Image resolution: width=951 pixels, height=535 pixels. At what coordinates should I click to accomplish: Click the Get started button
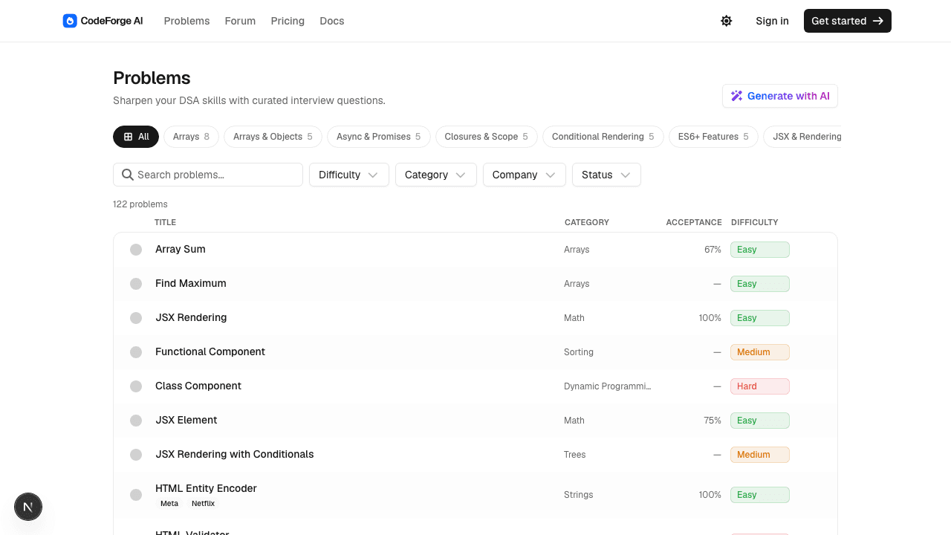848,21
